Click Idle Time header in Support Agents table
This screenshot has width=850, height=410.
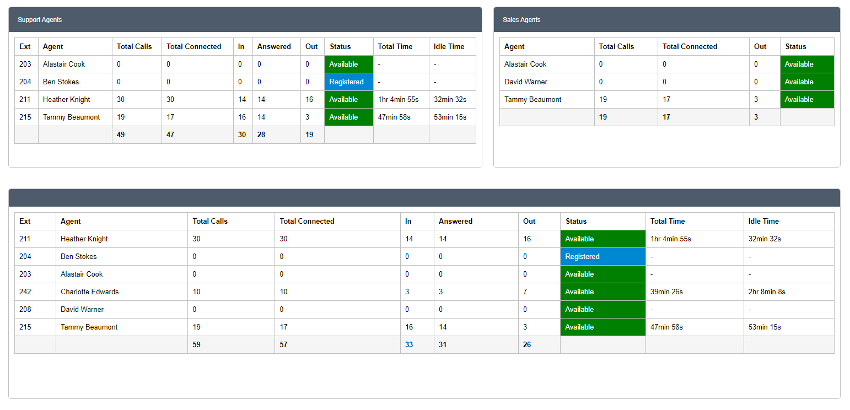click(449, 47)
